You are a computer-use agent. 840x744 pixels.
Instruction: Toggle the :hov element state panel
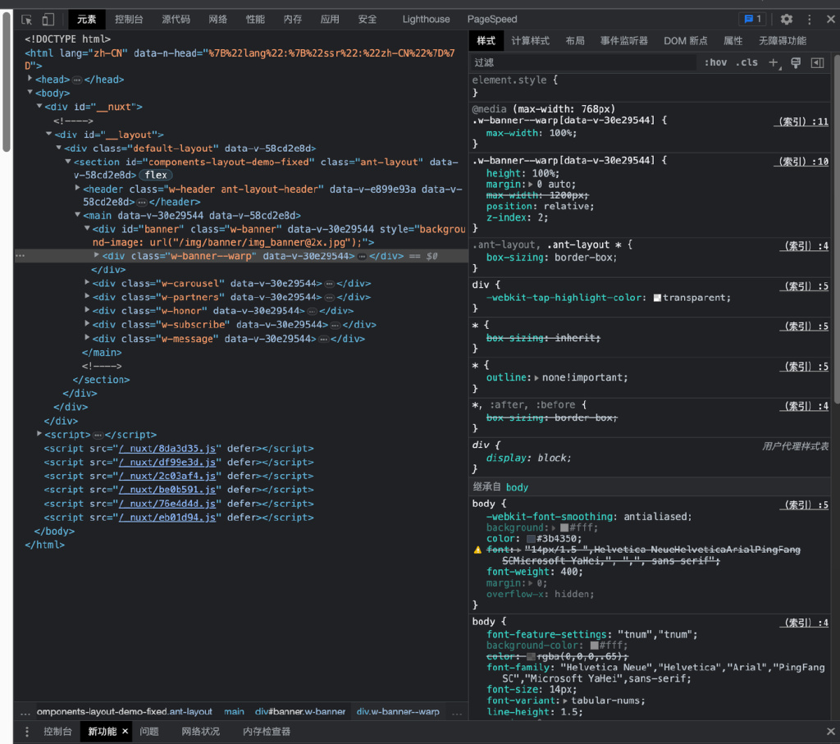715,62
